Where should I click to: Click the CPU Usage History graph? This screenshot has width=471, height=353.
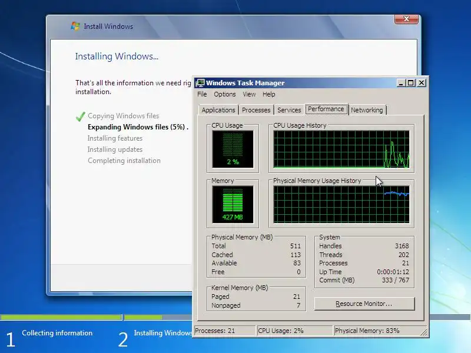tap(341, 149)
